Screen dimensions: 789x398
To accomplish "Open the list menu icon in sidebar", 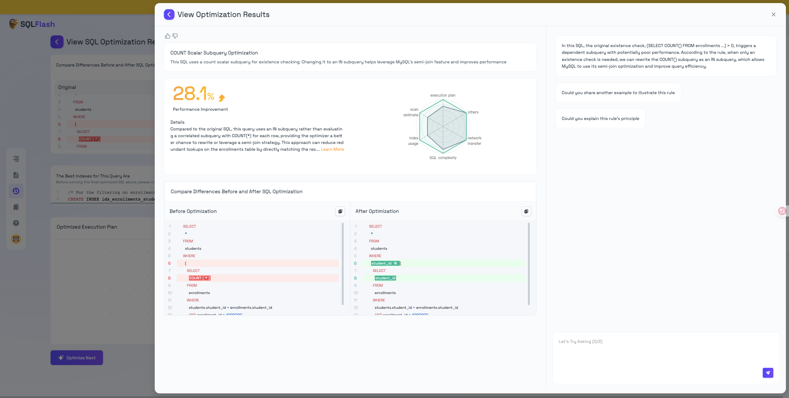I will click(x=16, y=159).
